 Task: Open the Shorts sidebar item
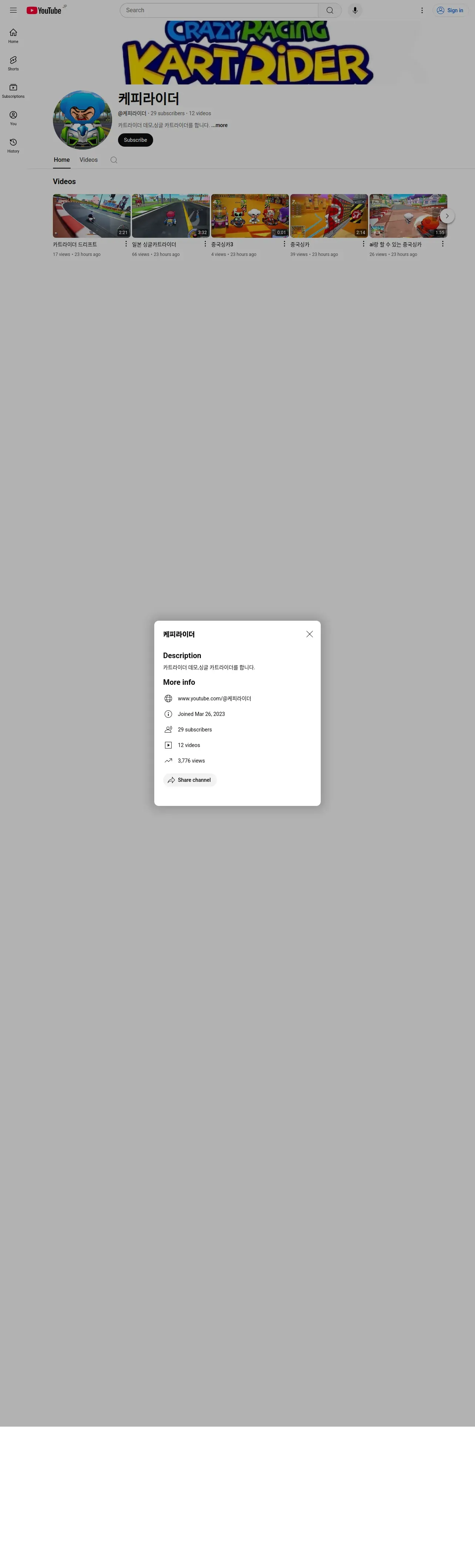[13, 63]
